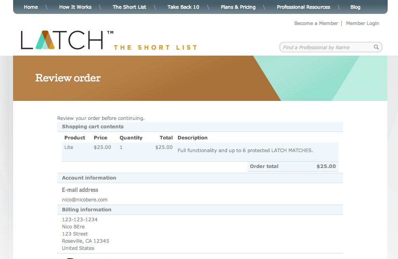
Task: Visit the Blog nav link
Action: point(355,7)
